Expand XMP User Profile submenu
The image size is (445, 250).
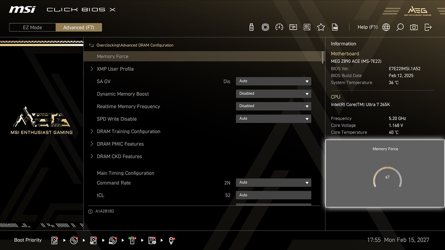point(115,69)
